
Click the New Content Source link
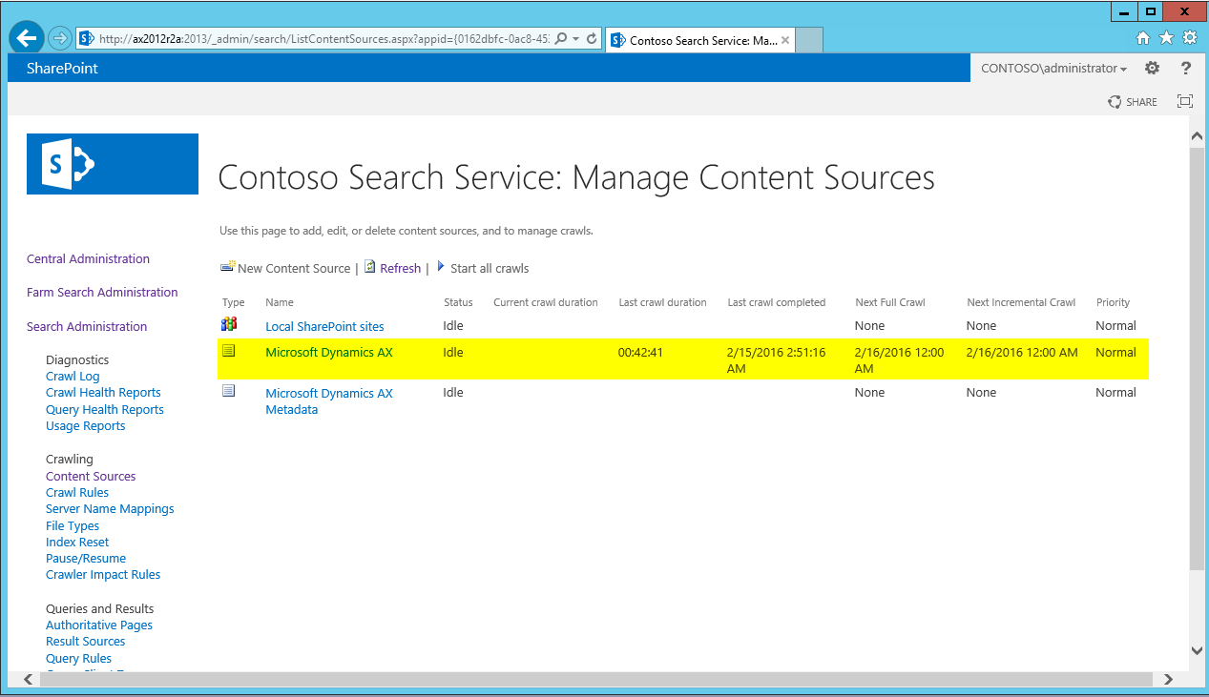coord(293,269)
